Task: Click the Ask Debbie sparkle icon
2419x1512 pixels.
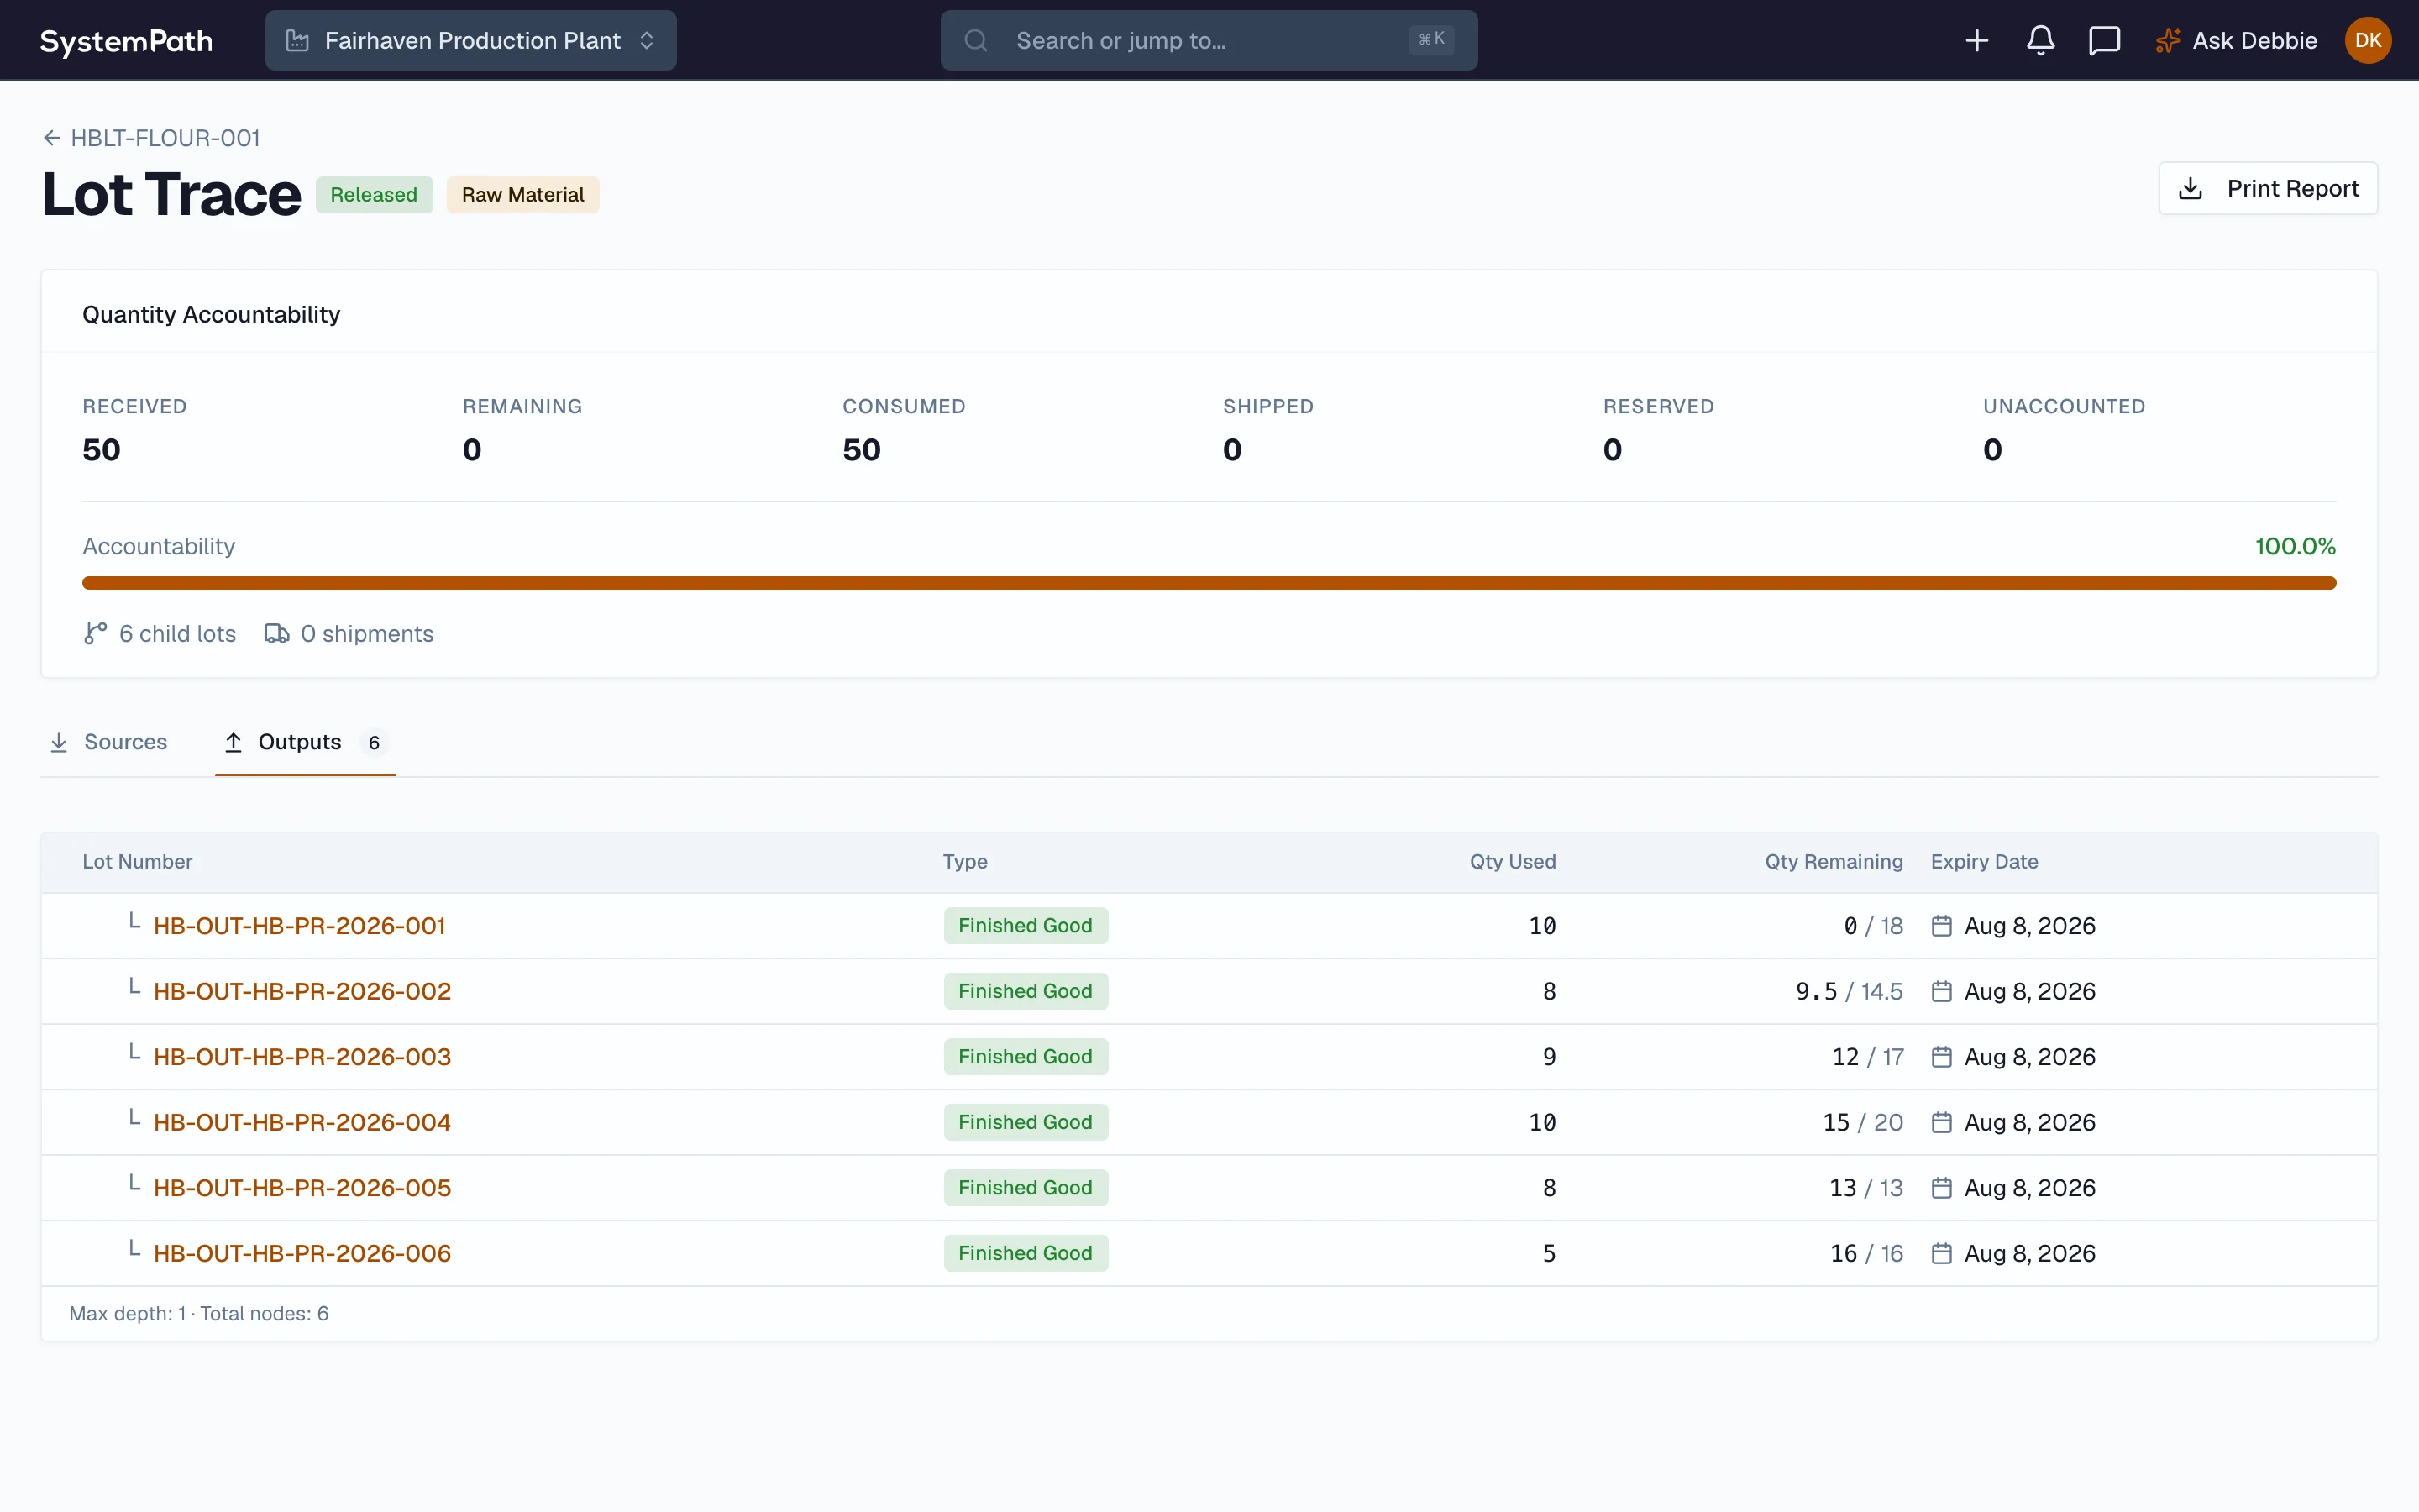Action: (2168, 41)
